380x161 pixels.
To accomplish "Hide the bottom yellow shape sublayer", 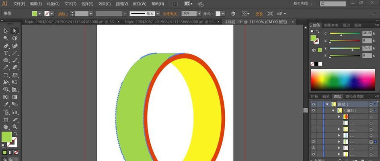I will tap(314, 154).
